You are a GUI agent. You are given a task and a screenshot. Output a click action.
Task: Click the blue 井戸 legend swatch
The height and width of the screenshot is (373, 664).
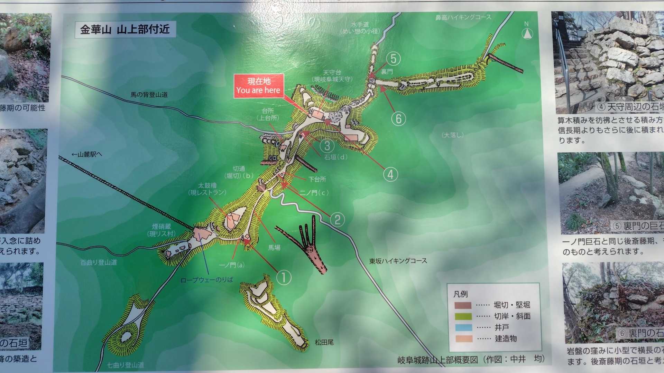click(x=463, y=327)
